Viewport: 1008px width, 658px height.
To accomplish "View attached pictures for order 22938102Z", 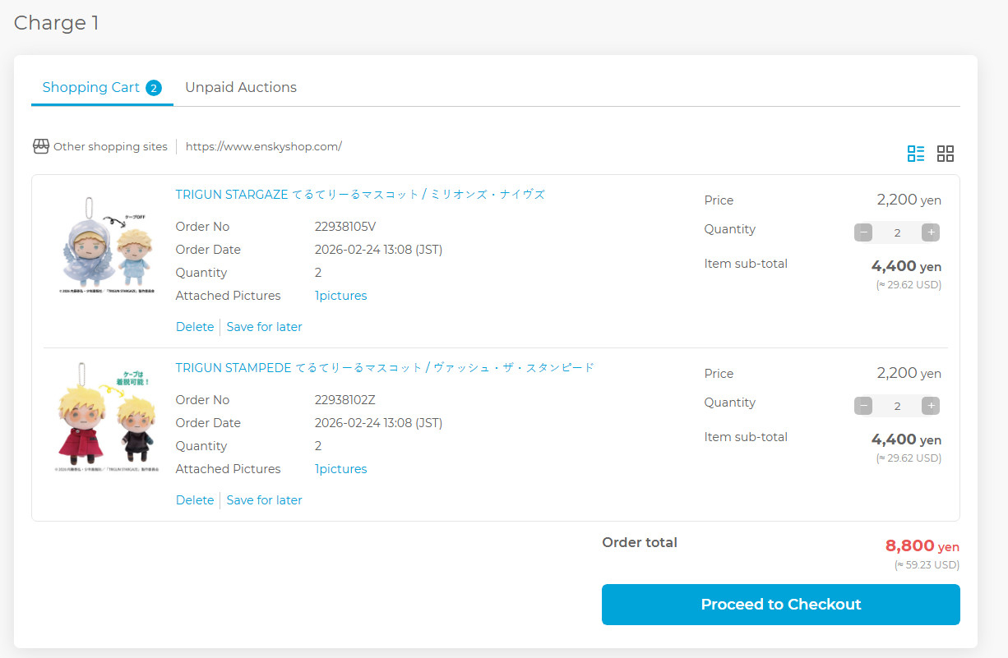I will [340, 469].
